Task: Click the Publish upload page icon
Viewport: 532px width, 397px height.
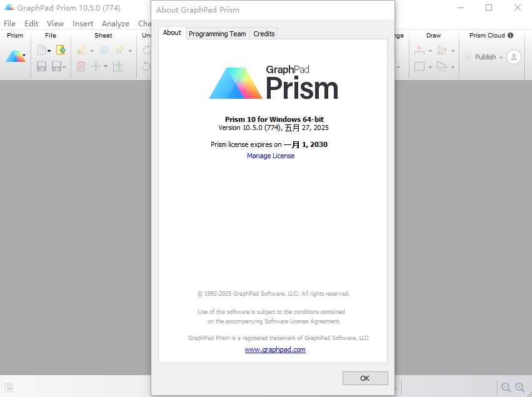Action: pos(469,57)
